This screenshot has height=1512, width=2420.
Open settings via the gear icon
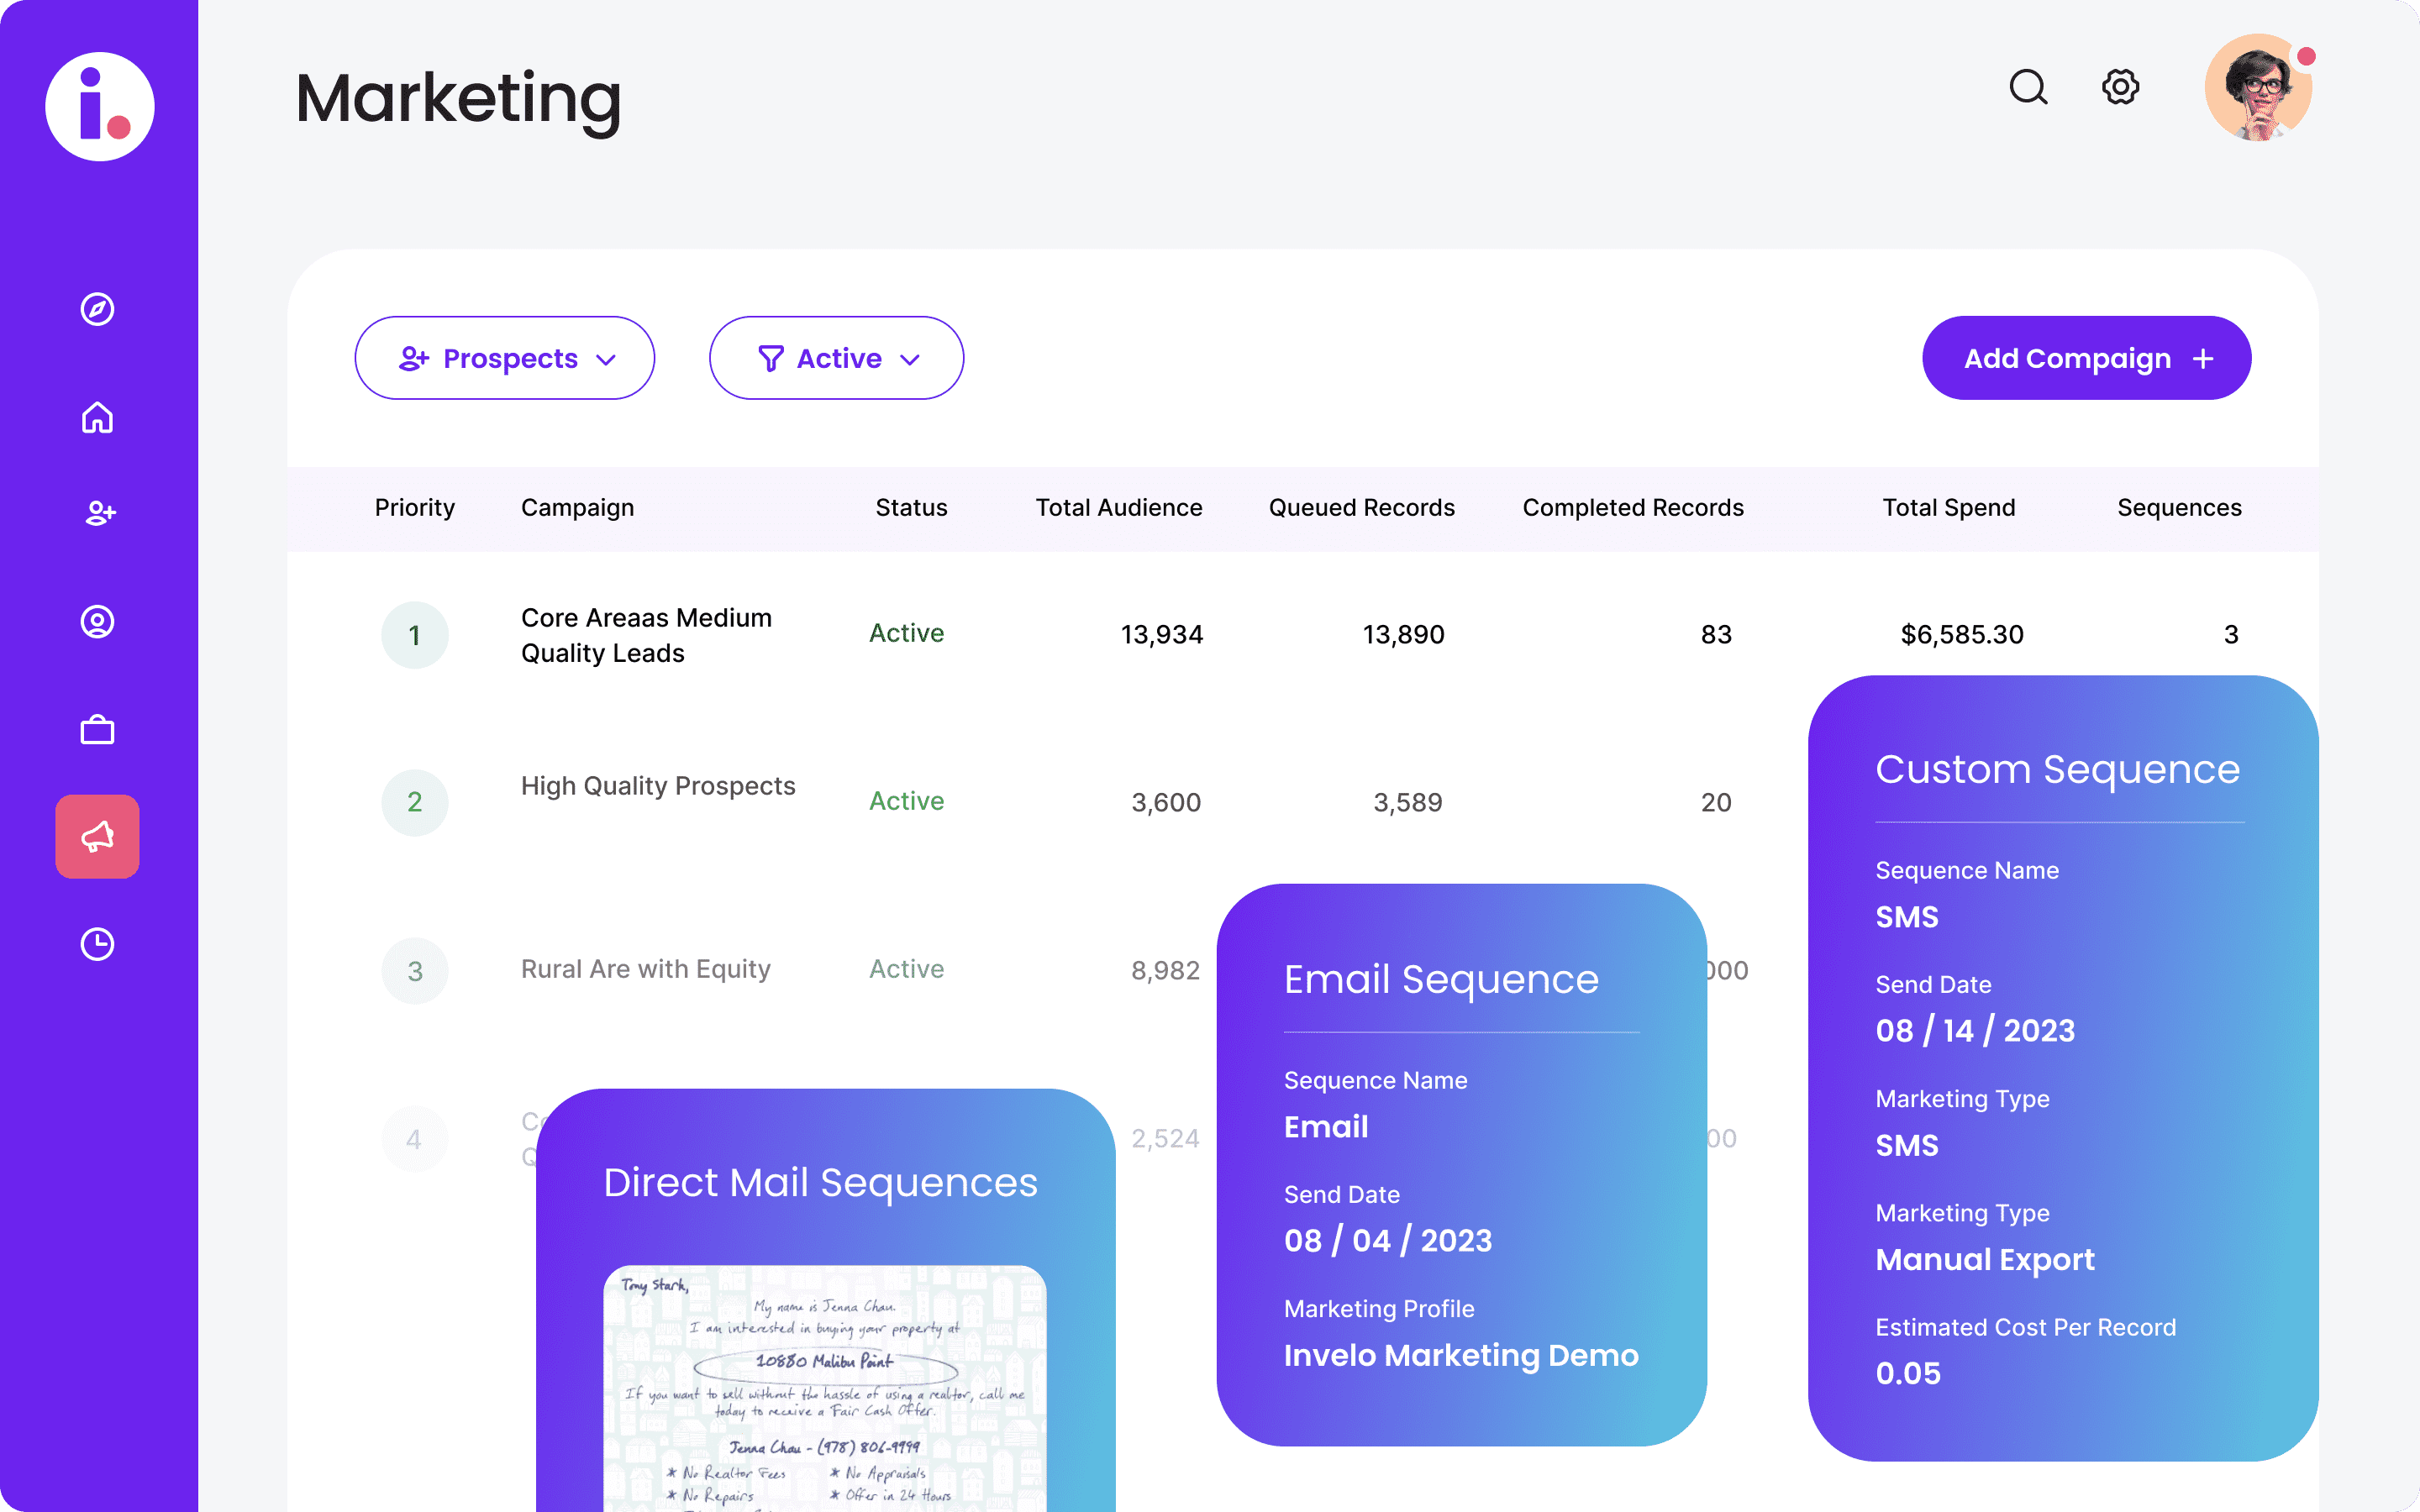[x=2120, y=87]
